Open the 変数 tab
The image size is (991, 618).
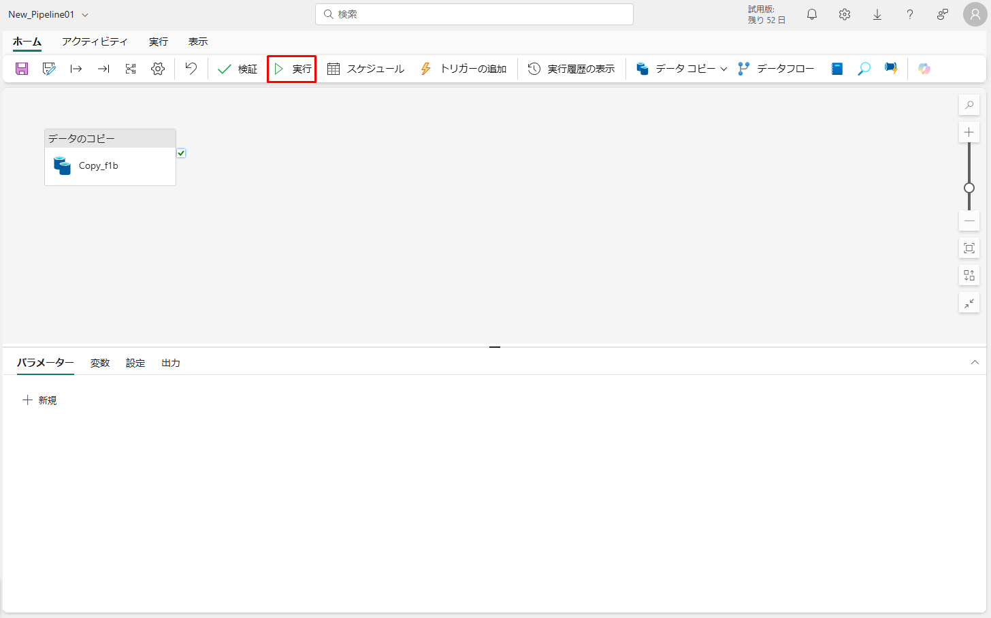pyautogui.click(x=100, y=363)
